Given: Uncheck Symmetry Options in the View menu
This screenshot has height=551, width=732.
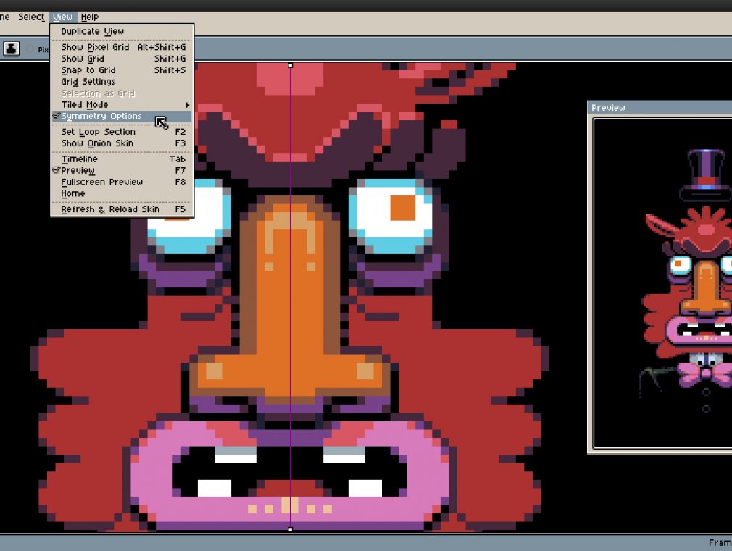Looking at the screenshot, I should point(122,116).
